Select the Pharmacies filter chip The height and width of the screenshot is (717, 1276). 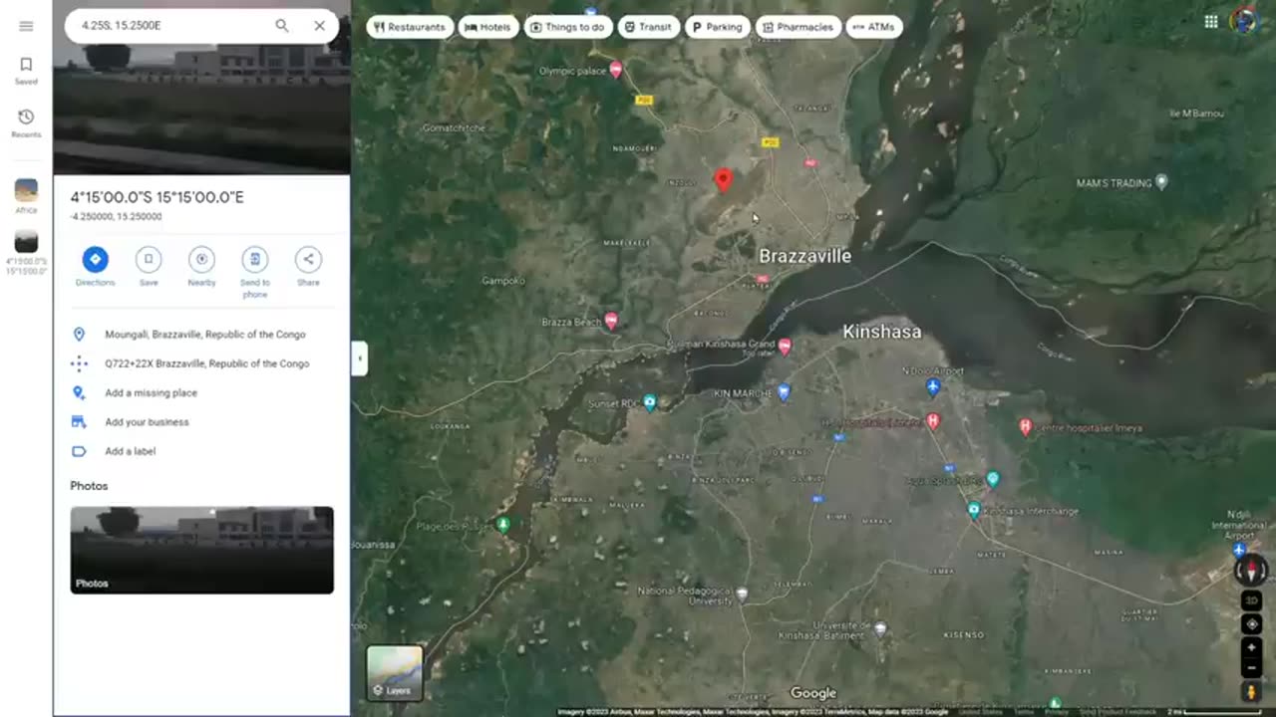pyautogui.click(x=798, y=27)
